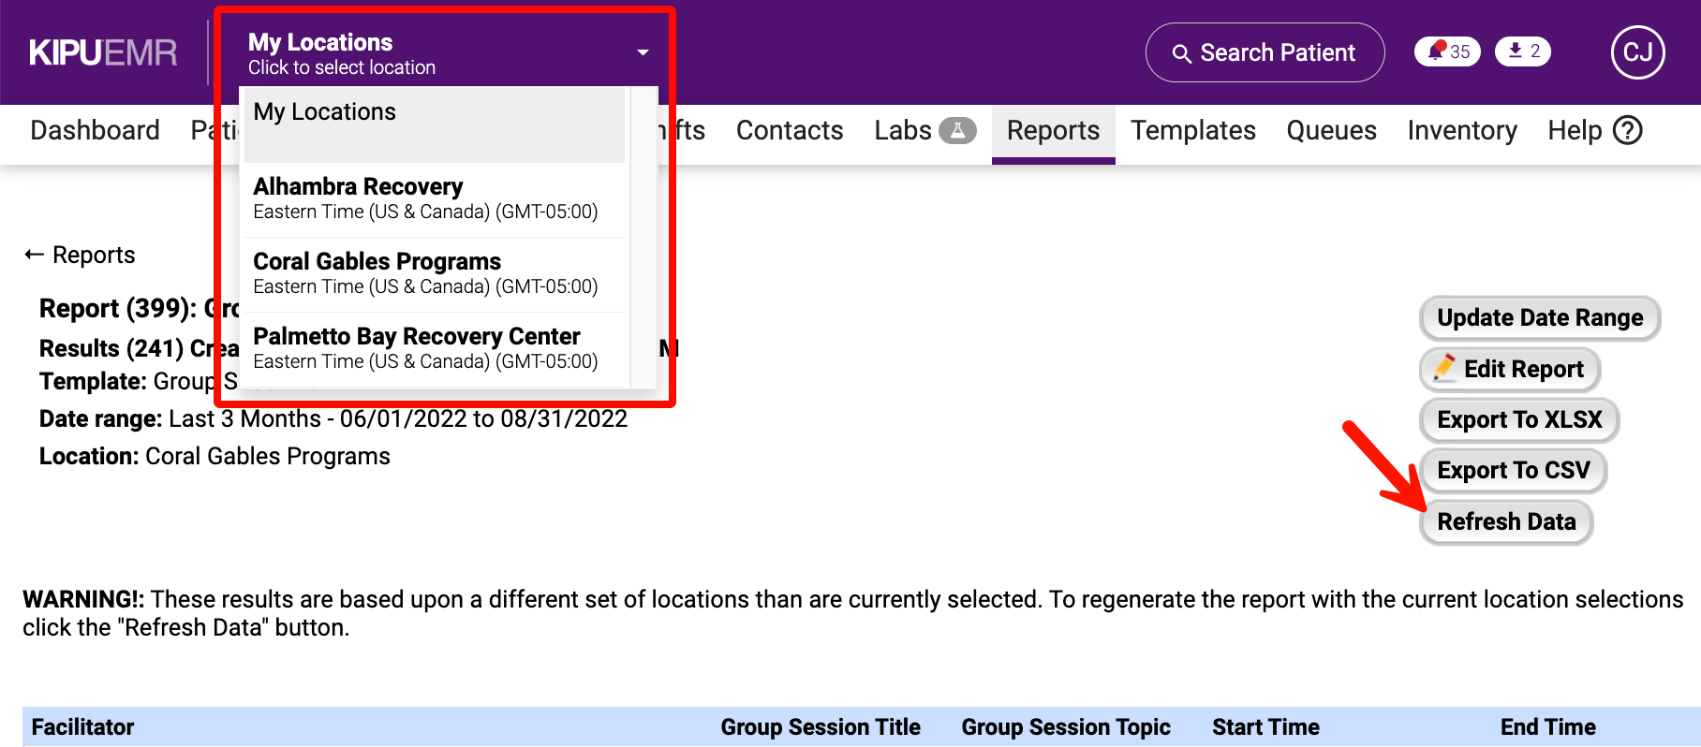The image size is (1701, 747).
Task: Open the notifications bell badge
Action: click(1446, 51)
